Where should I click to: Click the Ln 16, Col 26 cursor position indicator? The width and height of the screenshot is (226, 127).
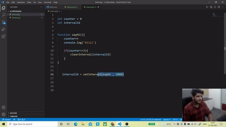pyautogui.click(x=151, y=120)
